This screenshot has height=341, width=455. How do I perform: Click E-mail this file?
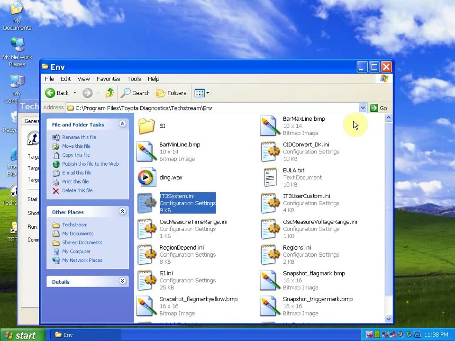click(x=77, y=173)
